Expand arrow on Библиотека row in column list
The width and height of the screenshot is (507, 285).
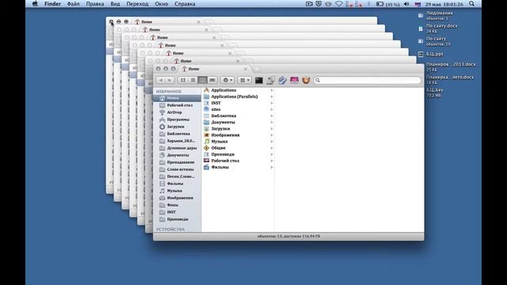(272, 116)
